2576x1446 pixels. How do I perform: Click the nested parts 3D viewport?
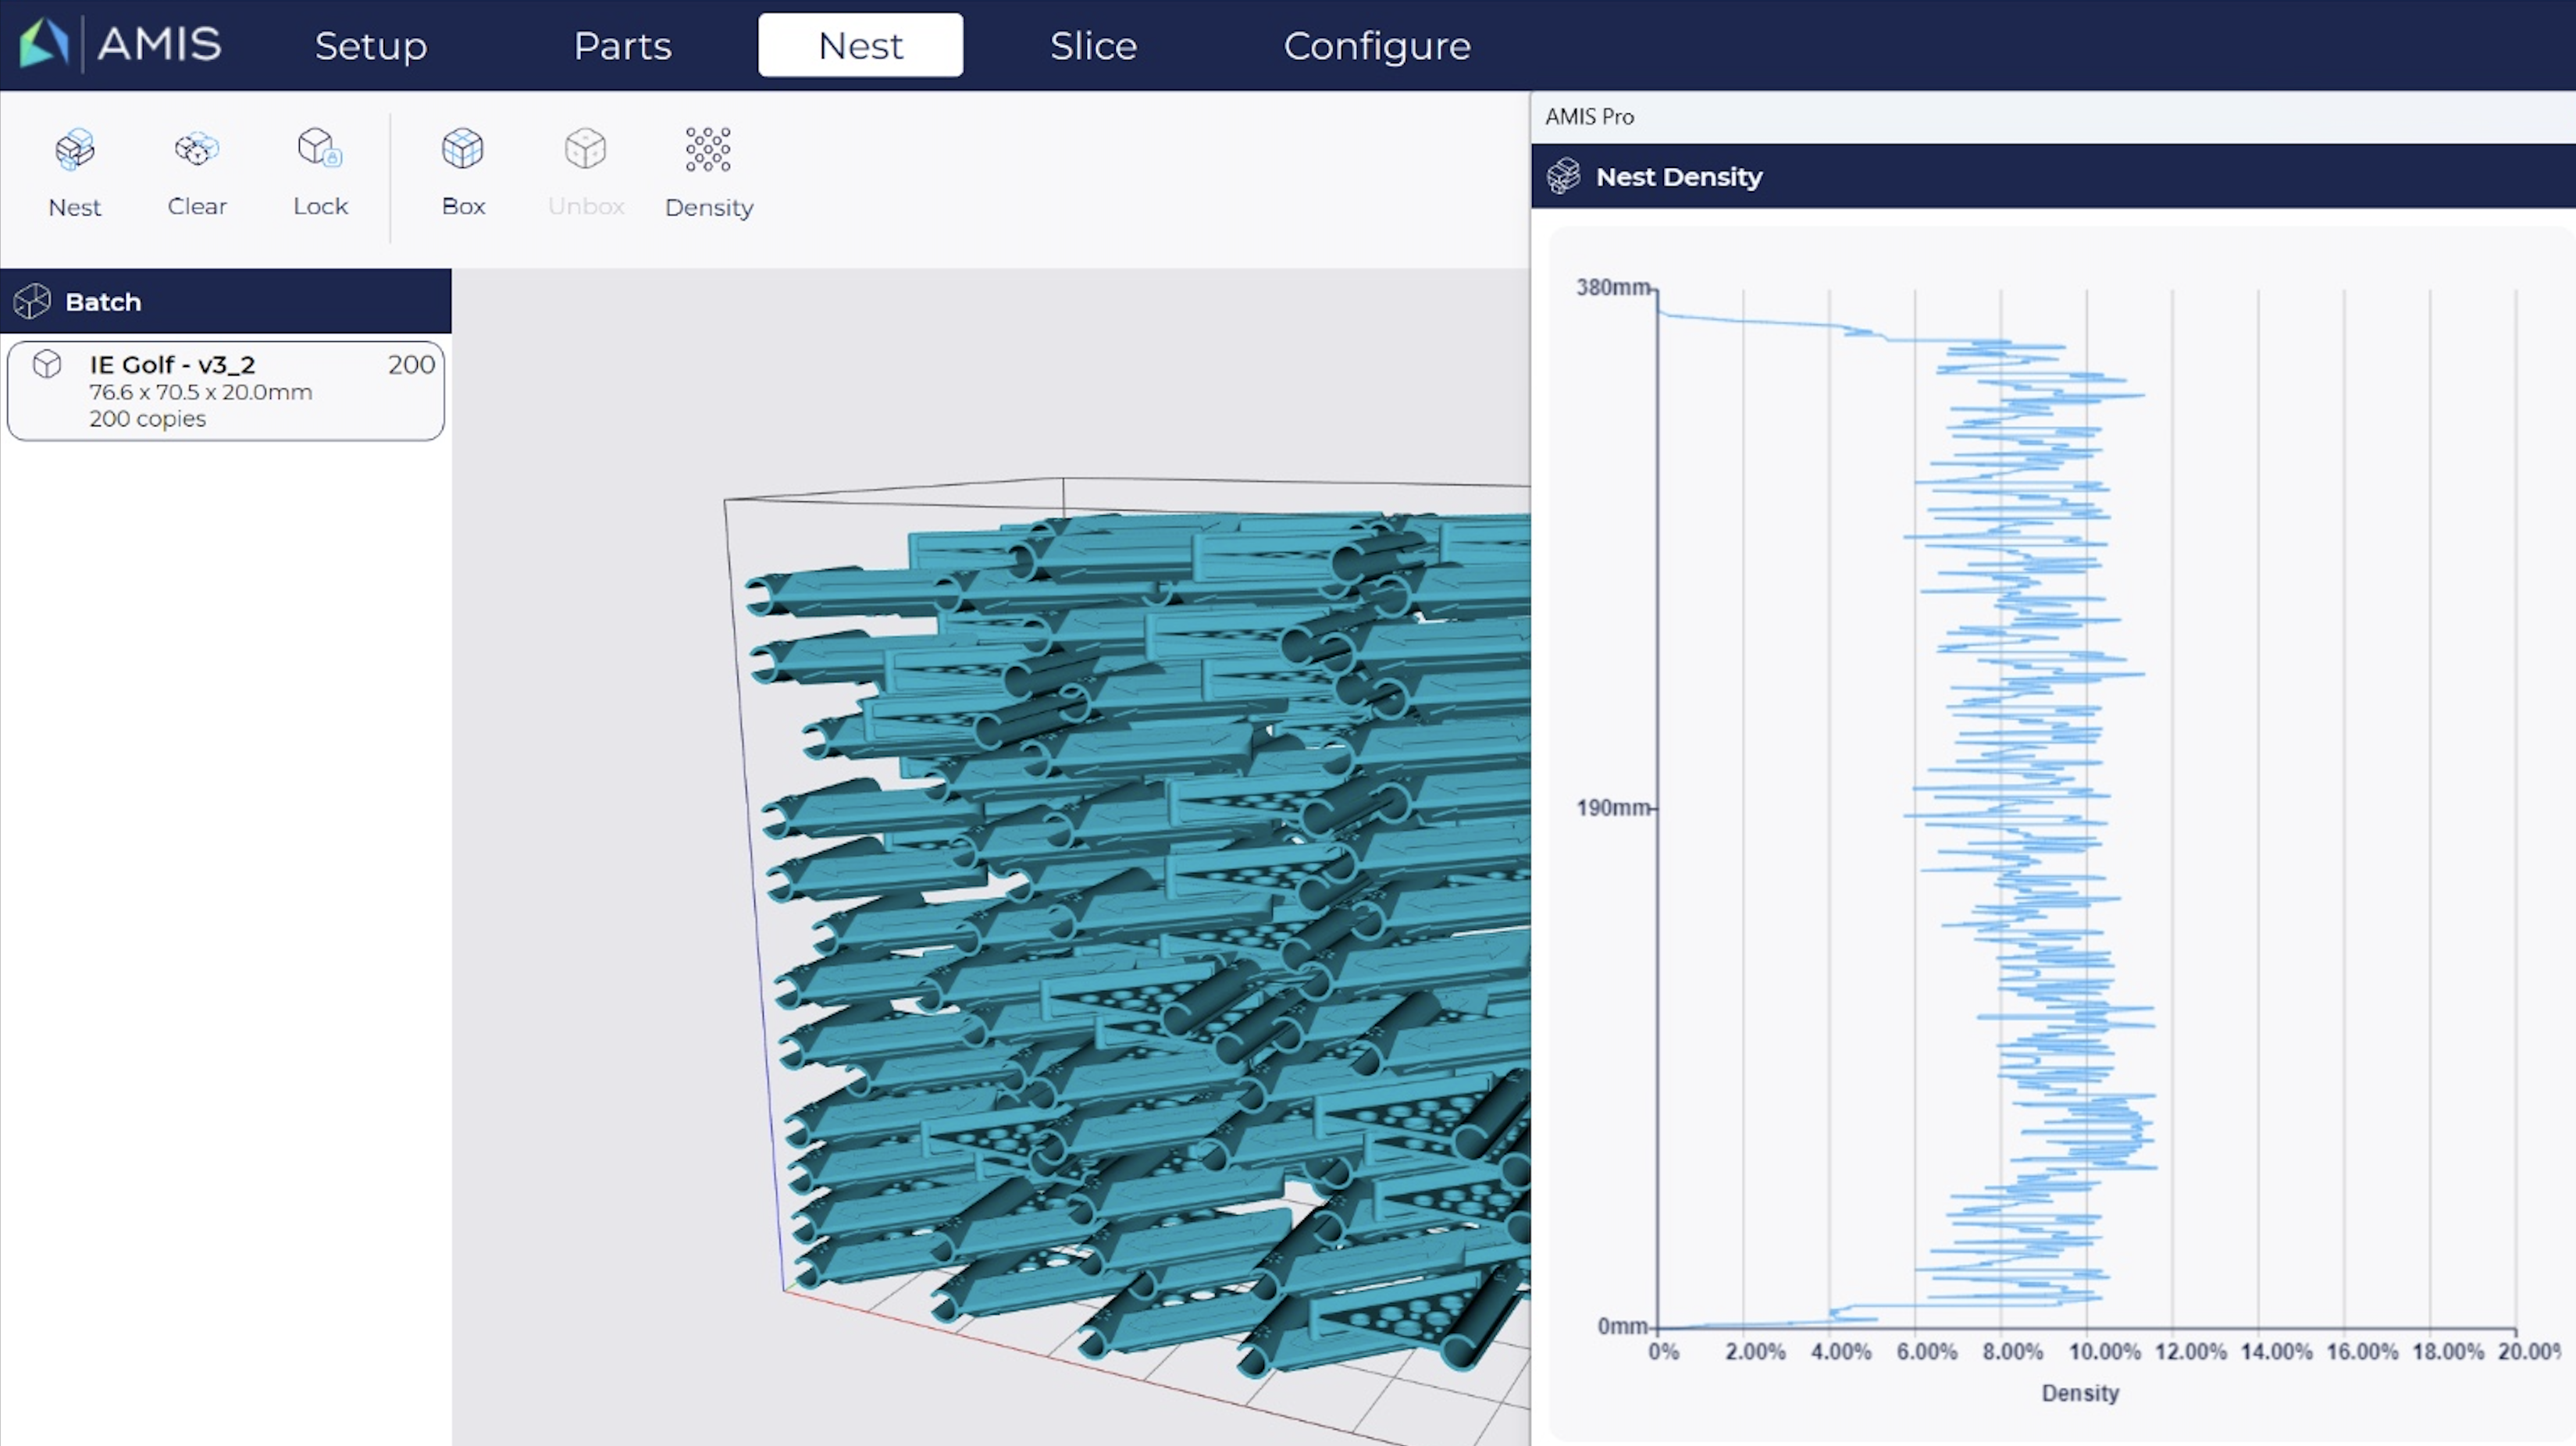[x=991, y=857]
